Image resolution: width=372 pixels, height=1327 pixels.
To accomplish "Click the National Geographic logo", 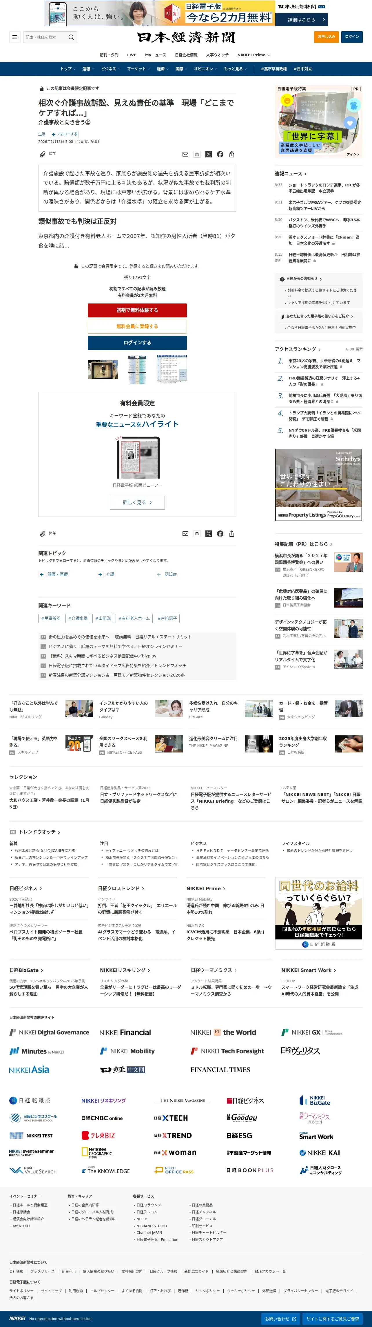I will [97, 1153].
